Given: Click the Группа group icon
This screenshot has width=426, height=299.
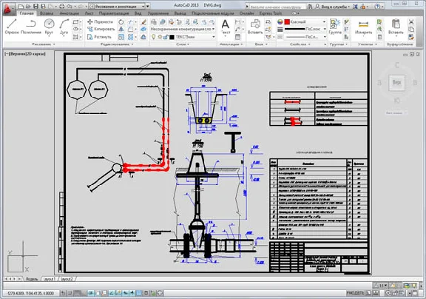Looking at the screenshot, I should tap(335, 27).
